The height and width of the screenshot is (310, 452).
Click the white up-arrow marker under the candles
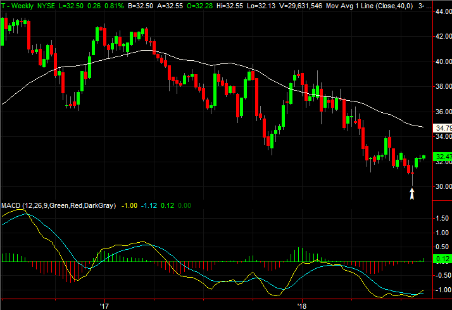(x=412, y=195)
